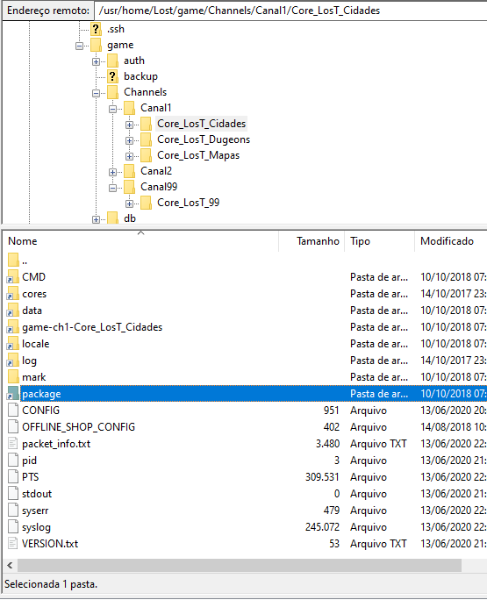Expand the auth folder tree node

[97, 61]
